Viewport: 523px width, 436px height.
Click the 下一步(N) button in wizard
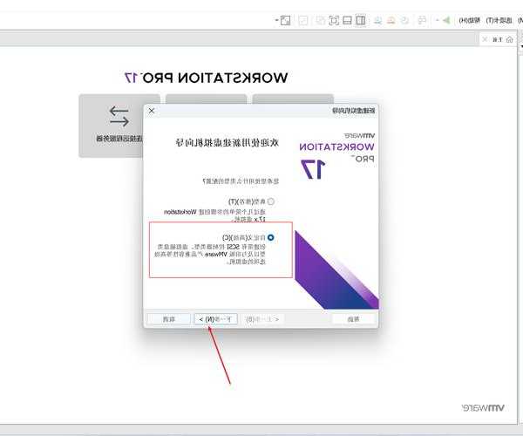pyautogui.click(x=214, y=319)
